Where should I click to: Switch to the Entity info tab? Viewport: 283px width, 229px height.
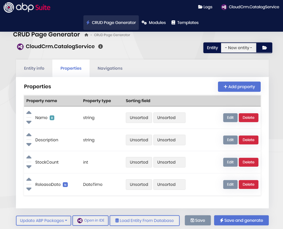pos(34,68)
